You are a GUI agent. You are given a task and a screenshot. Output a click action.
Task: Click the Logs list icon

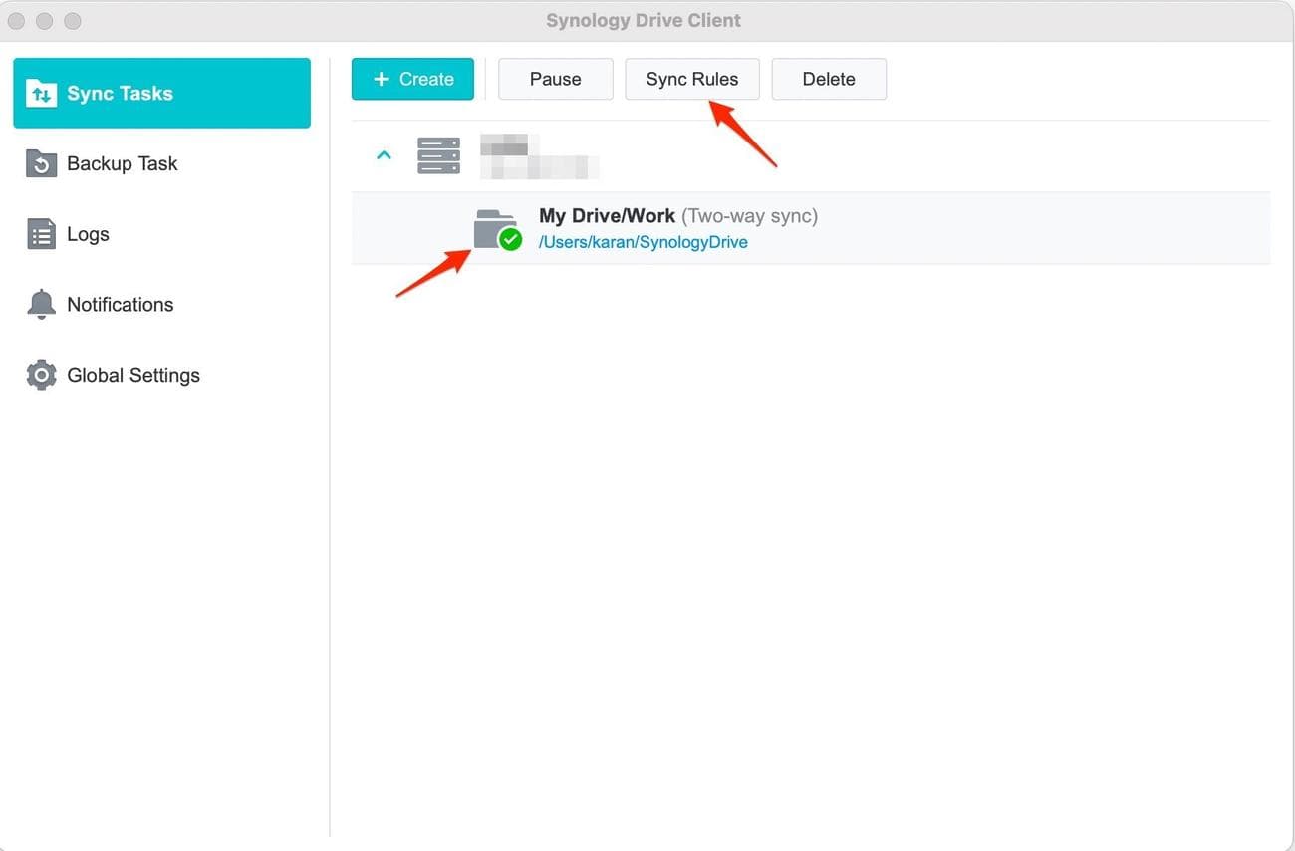tap(41, 234)
